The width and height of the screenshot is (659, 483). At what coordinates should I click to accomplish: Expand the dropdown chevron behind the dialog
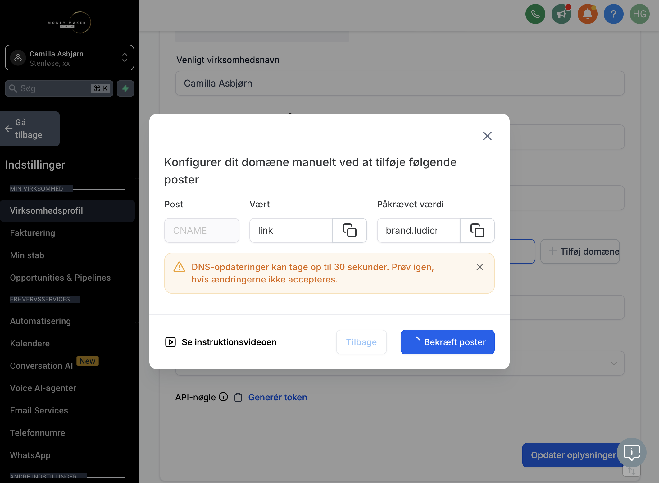point(614,363)
